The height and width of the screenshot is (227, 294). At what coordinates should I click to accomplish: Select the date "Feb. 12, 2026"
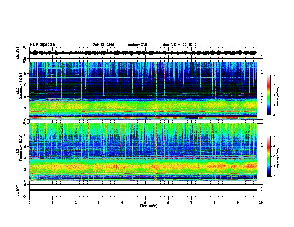point(104,45)
